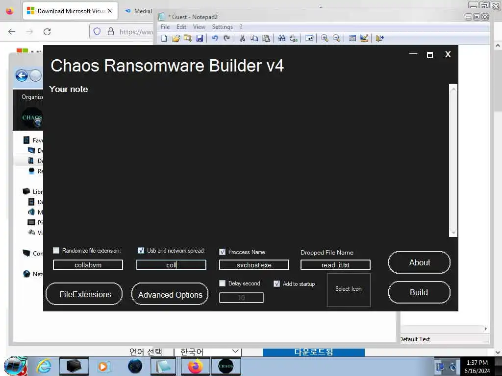502x376 pixels.
Task: Click the media player icon on the taskbar
Action: point(103,366)
